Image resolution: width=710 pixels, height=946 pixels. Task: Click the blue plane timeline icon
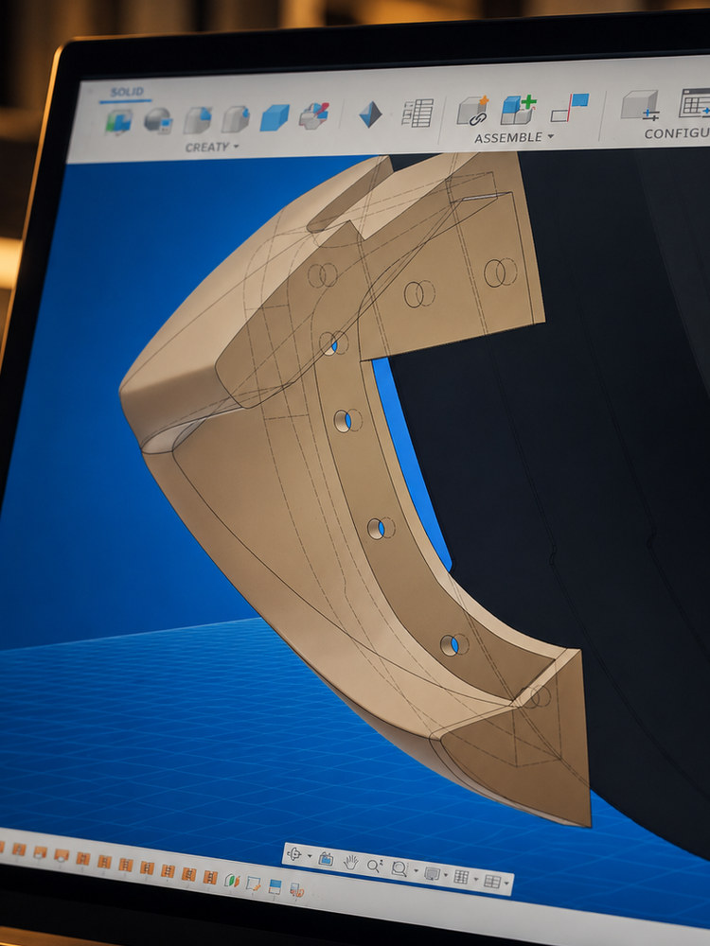pyautogui.click(x=275, y=886)
